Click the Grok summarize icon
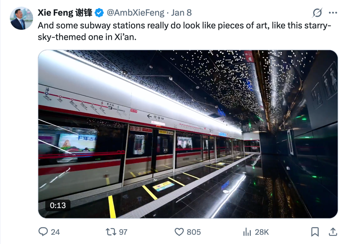The width and height of the screenshot is (347, 244). (317, 12)
